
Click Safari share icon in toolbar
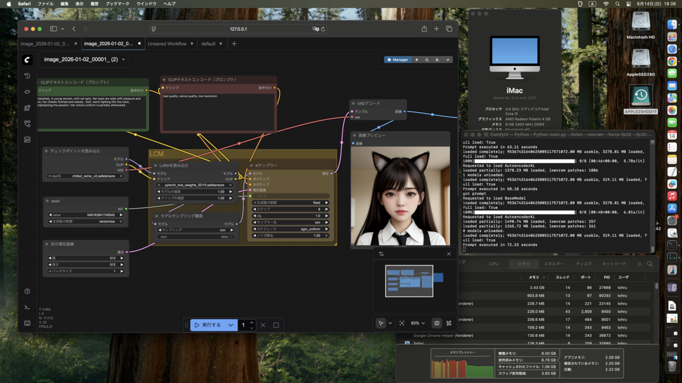pyautogui.click(x=424, y=29)
